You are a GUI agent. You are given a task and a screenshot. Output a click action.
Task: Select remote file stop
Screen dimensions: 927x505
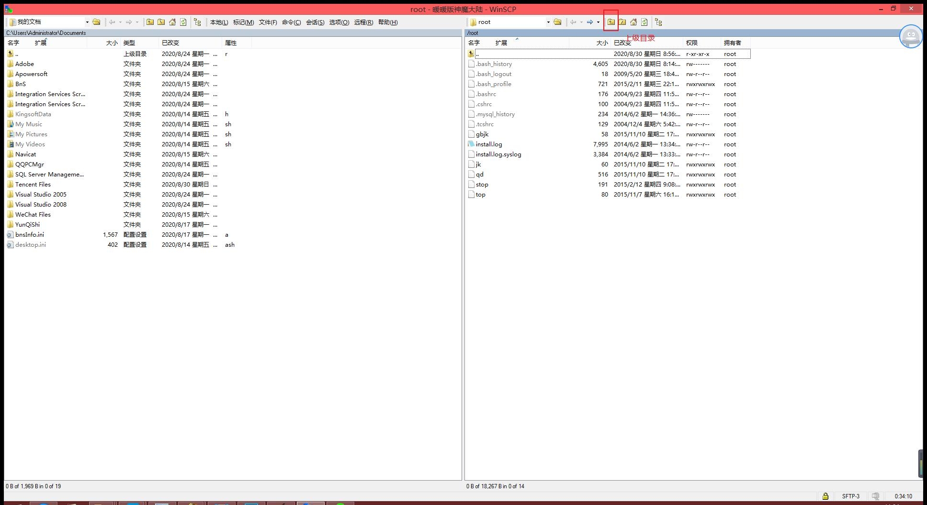[482, 185]
